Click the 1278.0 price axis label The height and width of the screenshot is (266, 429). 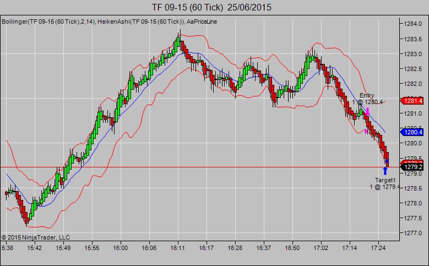tap(413, 203)
